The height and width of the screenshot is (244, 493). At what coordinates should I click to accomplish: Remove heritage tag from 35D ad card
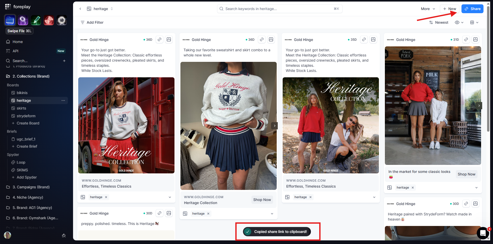[x=311, y=197]
